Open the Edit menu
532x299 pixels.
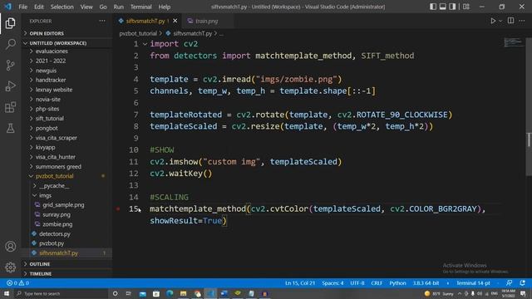[39, 7]
